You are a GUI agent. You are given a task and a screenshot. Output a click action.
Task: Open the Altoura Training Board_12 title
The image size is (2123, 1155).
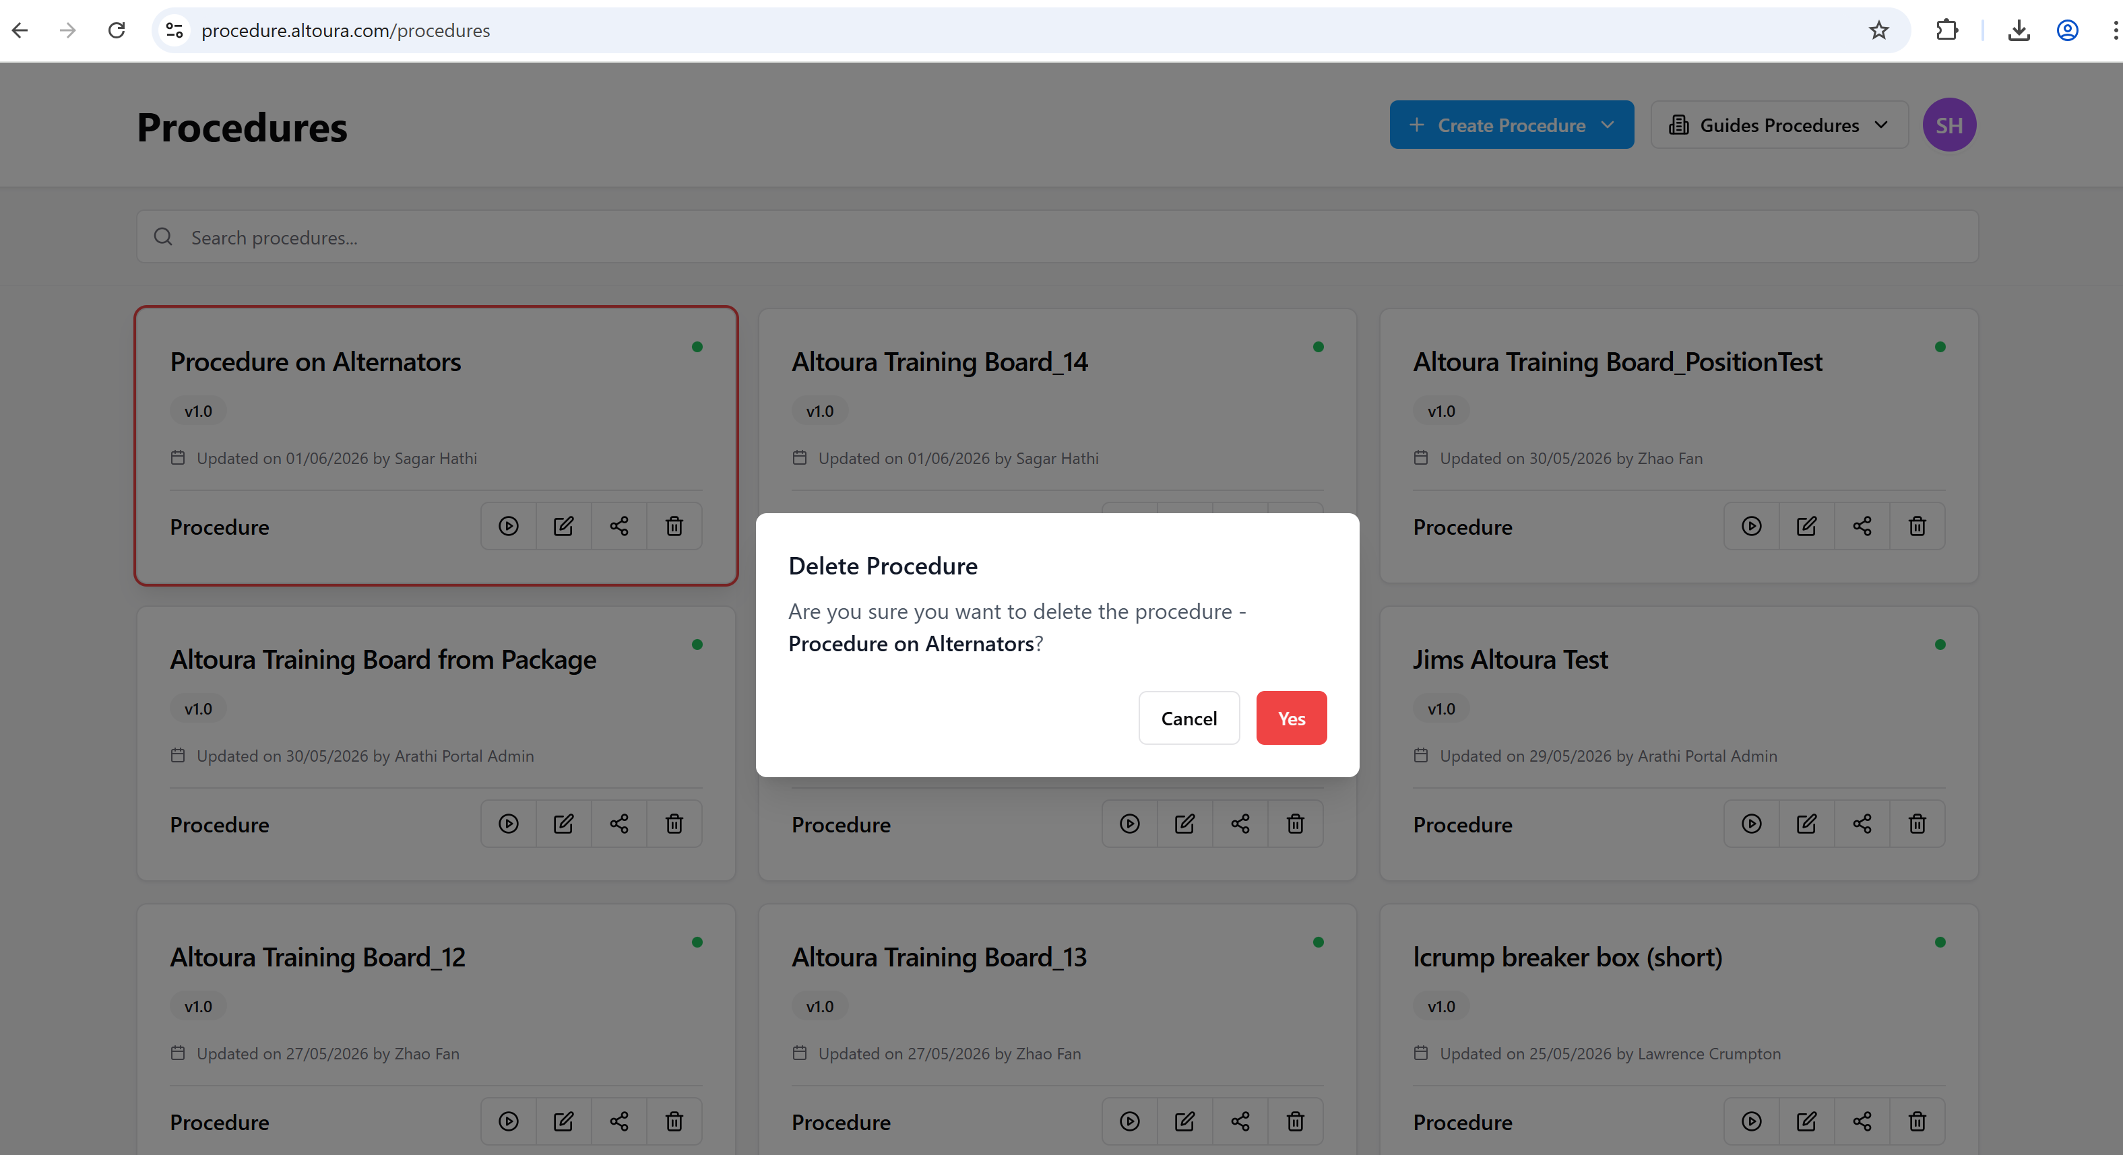318,957
